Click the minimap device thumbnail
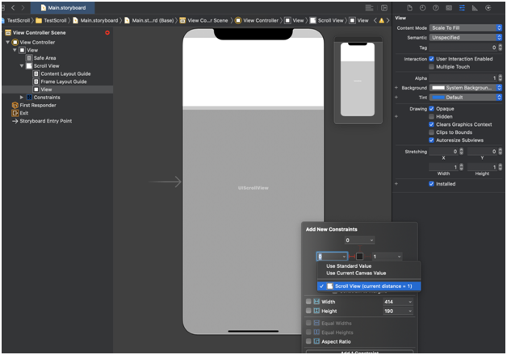Viewport: 507px width, 355px height. (x=358, y=79)
